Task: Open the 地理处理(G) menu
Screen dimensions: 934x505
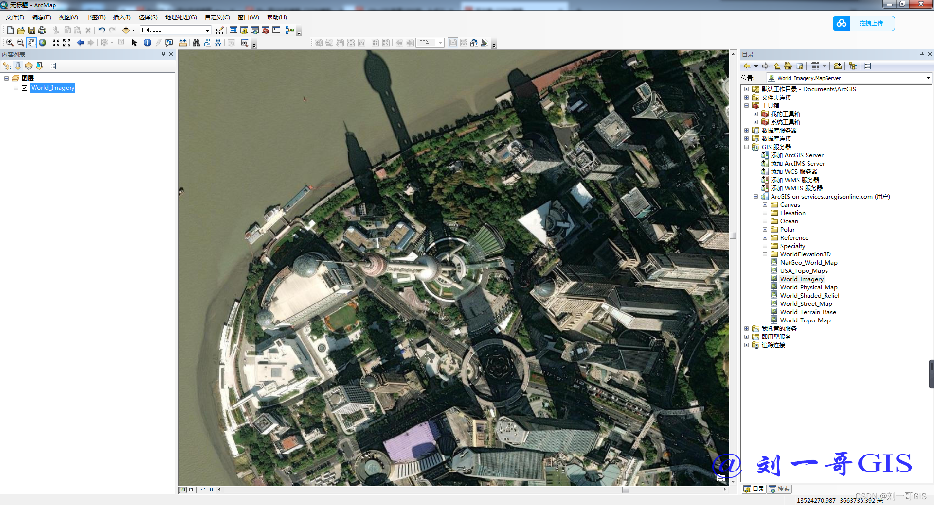Action: (181, 17)
